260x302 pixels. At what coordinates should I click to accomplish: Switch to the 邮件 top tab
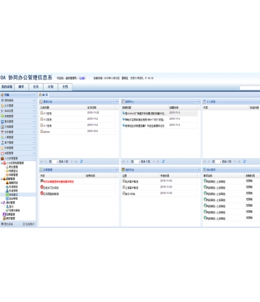coord(21,87)
